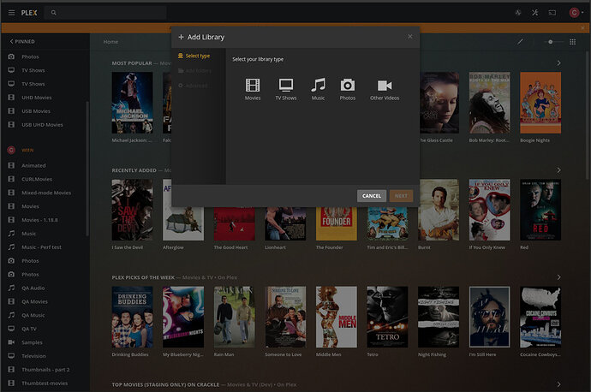Pick the Music library type
591x392 pixels.
pyautogui.click(x=318, y=89)
